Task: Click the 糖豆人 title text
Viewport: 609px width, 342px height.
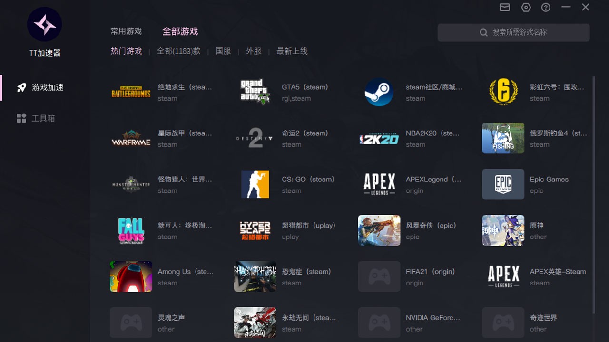Action: (185, 226)
